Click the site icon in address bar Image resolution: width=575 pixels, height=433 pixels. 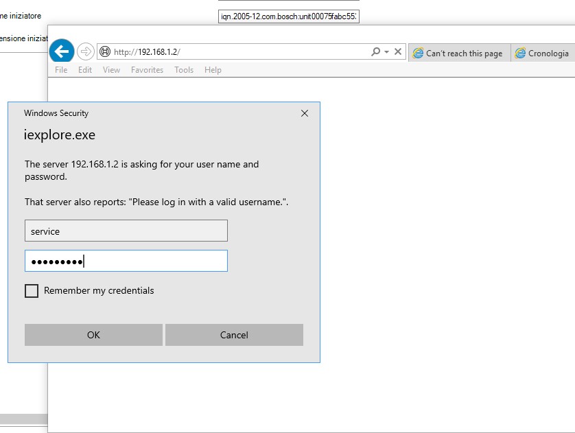pos(105,52)
